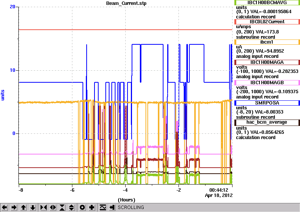Click the wave graph refresh icon
This screenshot has width=300, height=212.
(x=103, y=207)
